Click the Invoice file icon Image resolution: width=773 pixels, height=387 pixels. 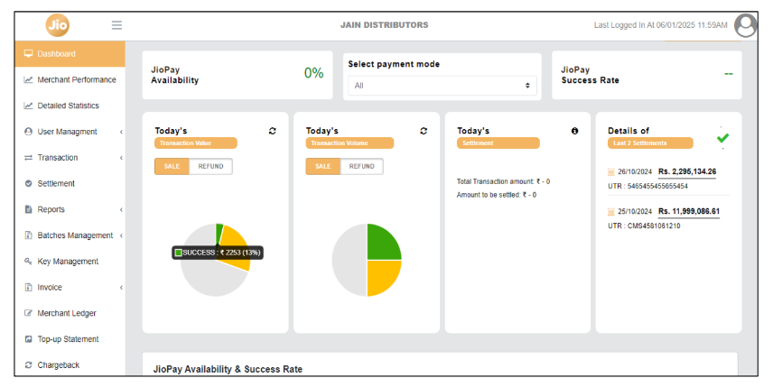[x=28, y=287]
